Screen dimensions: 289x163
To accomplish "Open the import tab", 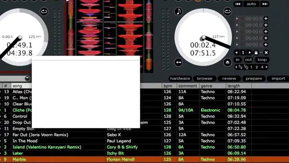I will pyautogui.click(x=278, y=78).
